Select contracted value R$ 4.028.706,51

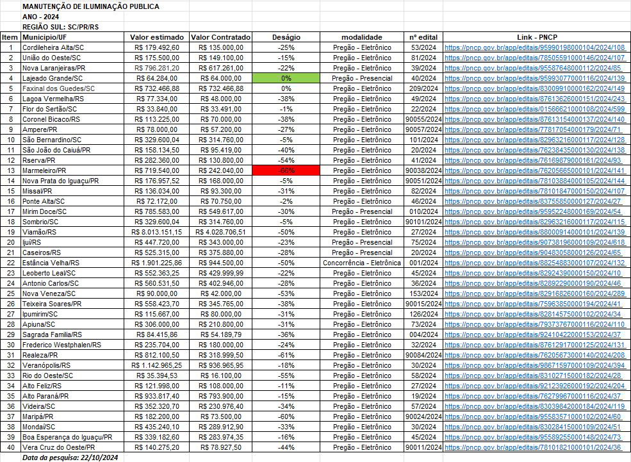click(x=220, y=232)
